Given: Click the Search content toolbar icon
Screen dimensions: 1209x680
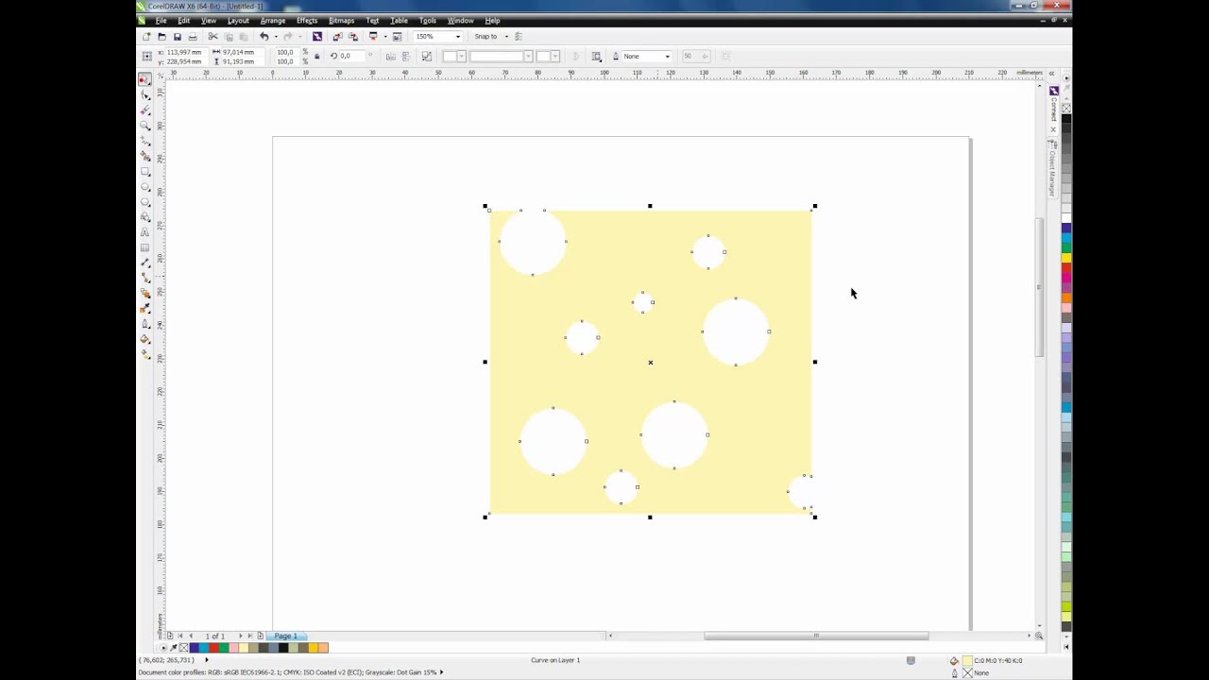Looking at the screenshot, I should point(317,37).
